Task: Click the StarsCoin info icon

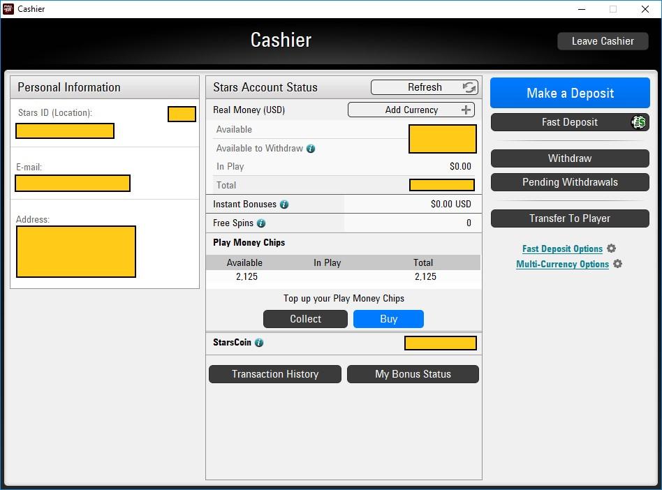Action: tap(259, 343)
